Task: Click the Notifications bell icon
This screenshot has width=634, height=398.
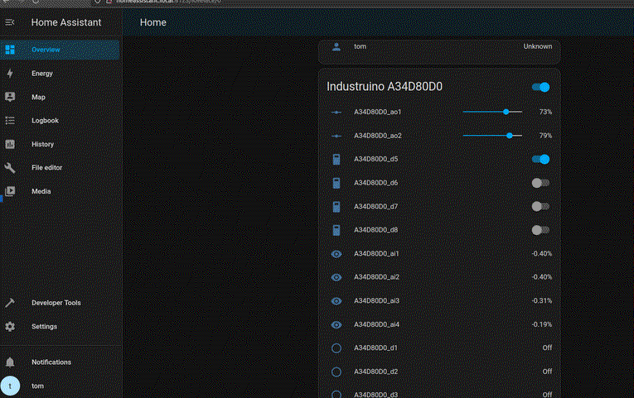Action: point(10,362)
